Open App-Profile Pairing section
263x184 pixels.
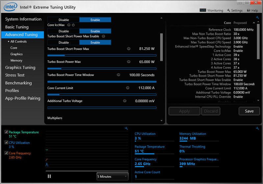(x=23, y=98)
